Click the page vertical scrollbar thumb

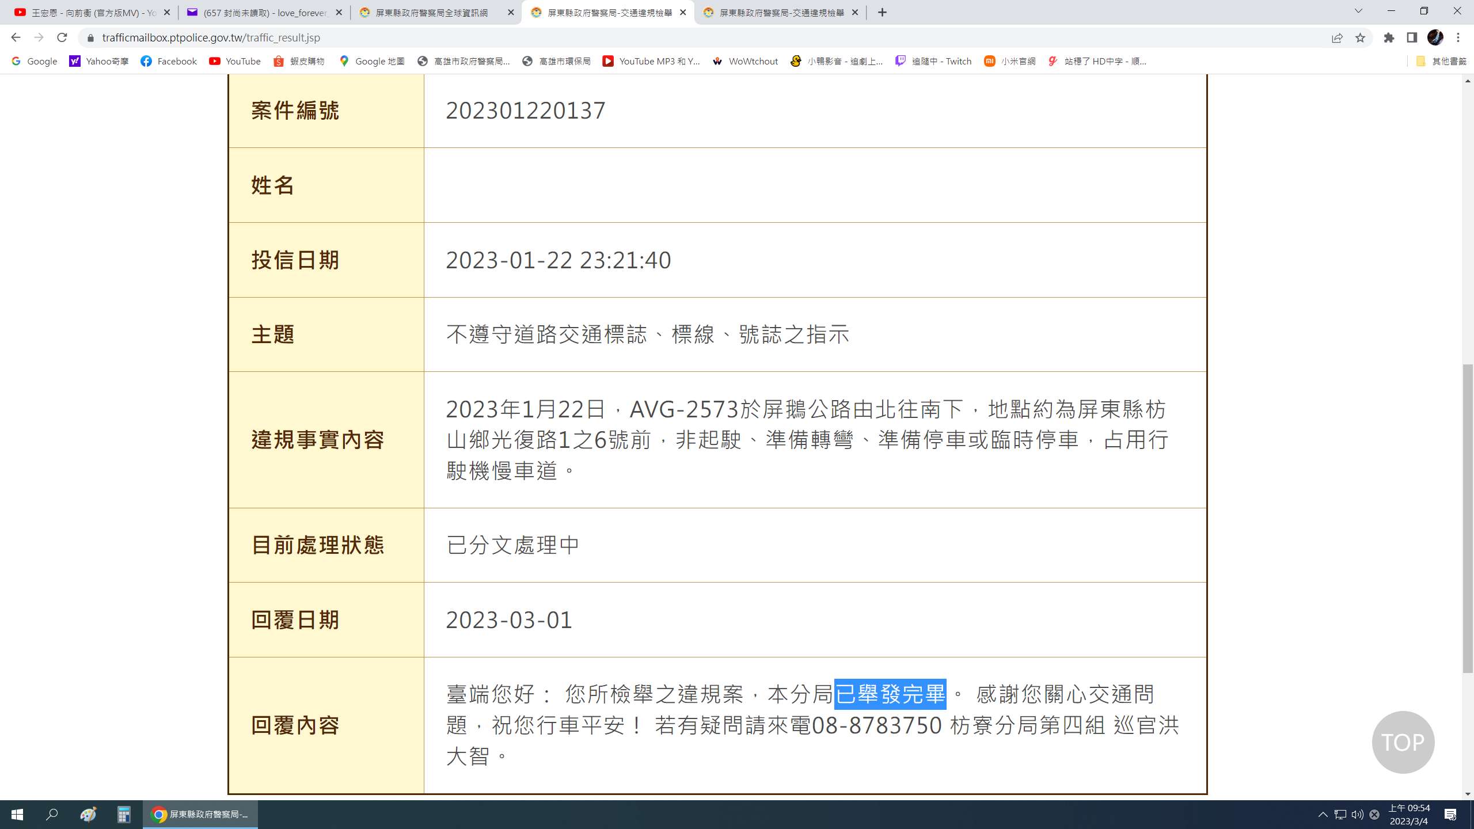click(1468, 518)
